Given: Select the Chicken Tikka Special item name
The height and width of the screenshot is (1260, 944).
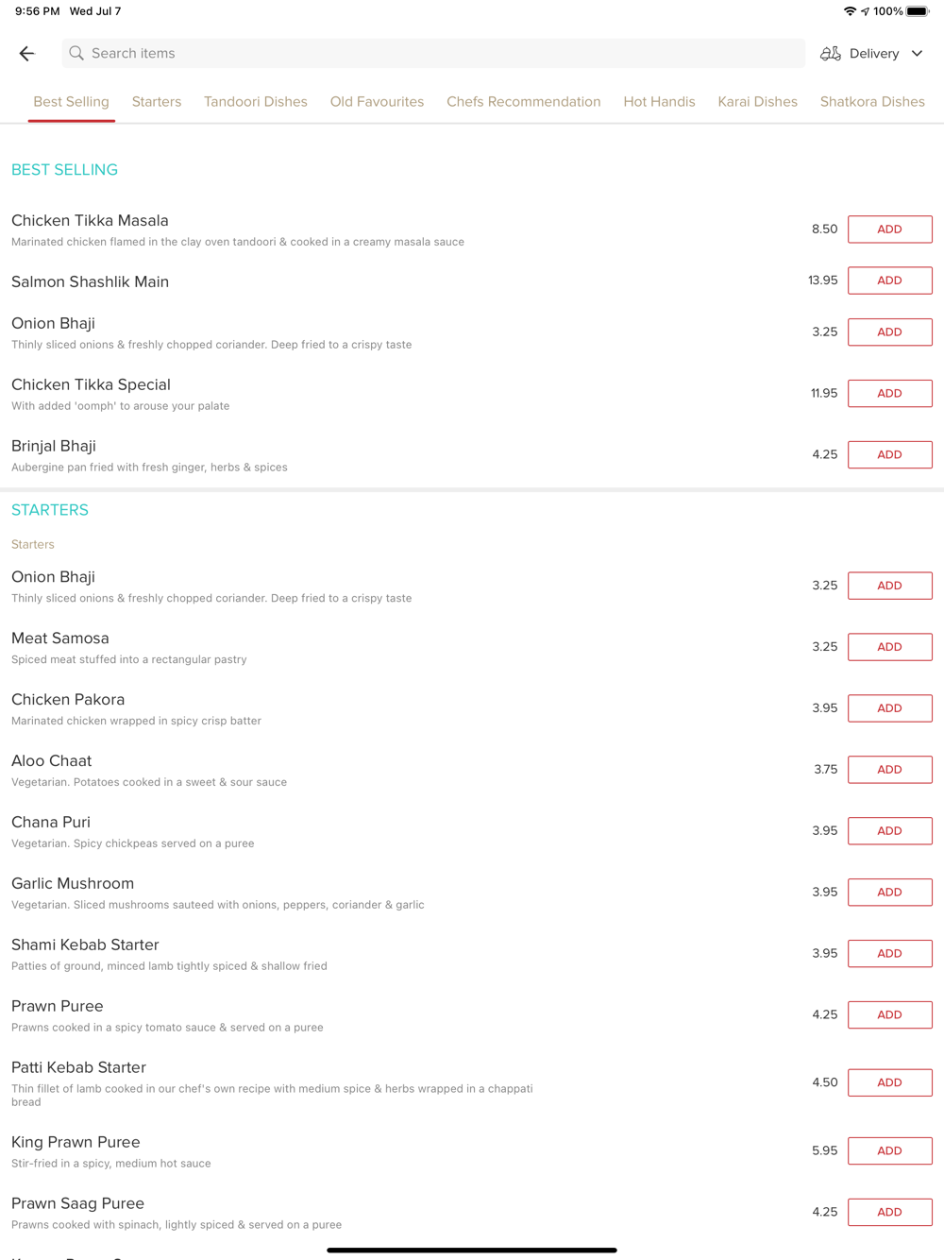Looking at the screenshot, I should pyautogui.click(x=91, y=384).
